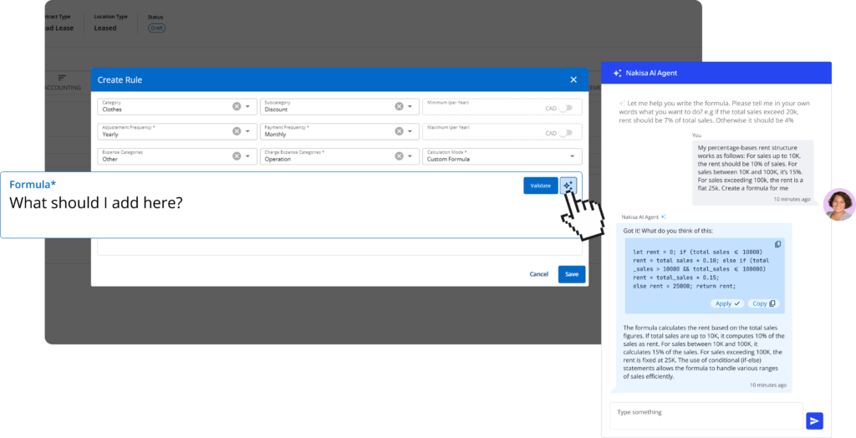Clear the Category field value Clothes

[237, 107]
